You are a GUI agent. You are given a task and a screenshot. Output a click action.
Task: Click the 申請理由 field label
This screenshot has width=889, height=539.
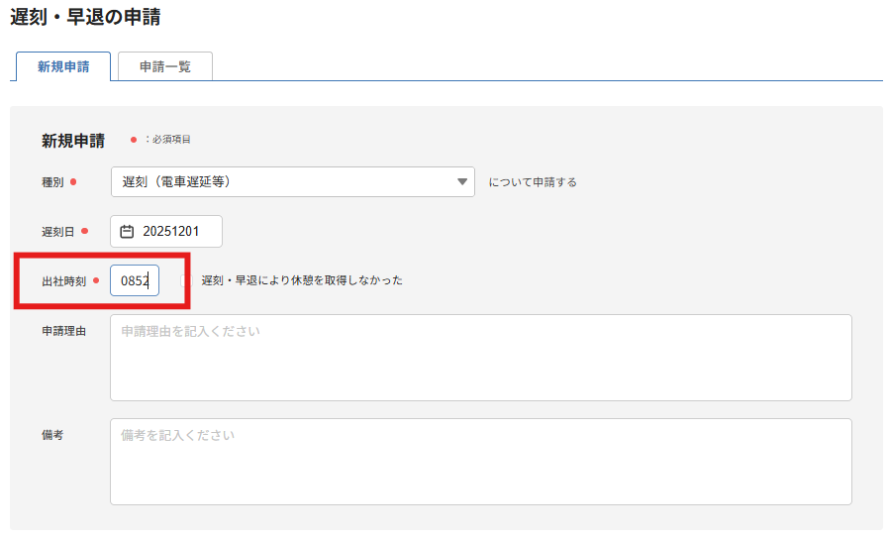click(x=63, y=331)
